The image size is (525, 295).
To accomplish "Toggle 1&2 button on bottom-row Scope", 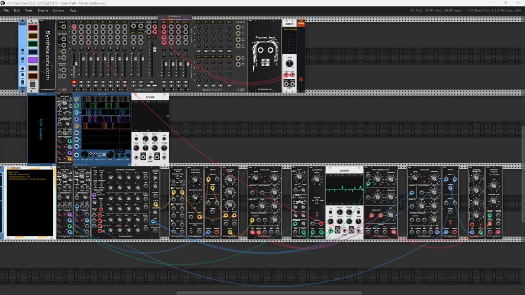I will point(331,212).
